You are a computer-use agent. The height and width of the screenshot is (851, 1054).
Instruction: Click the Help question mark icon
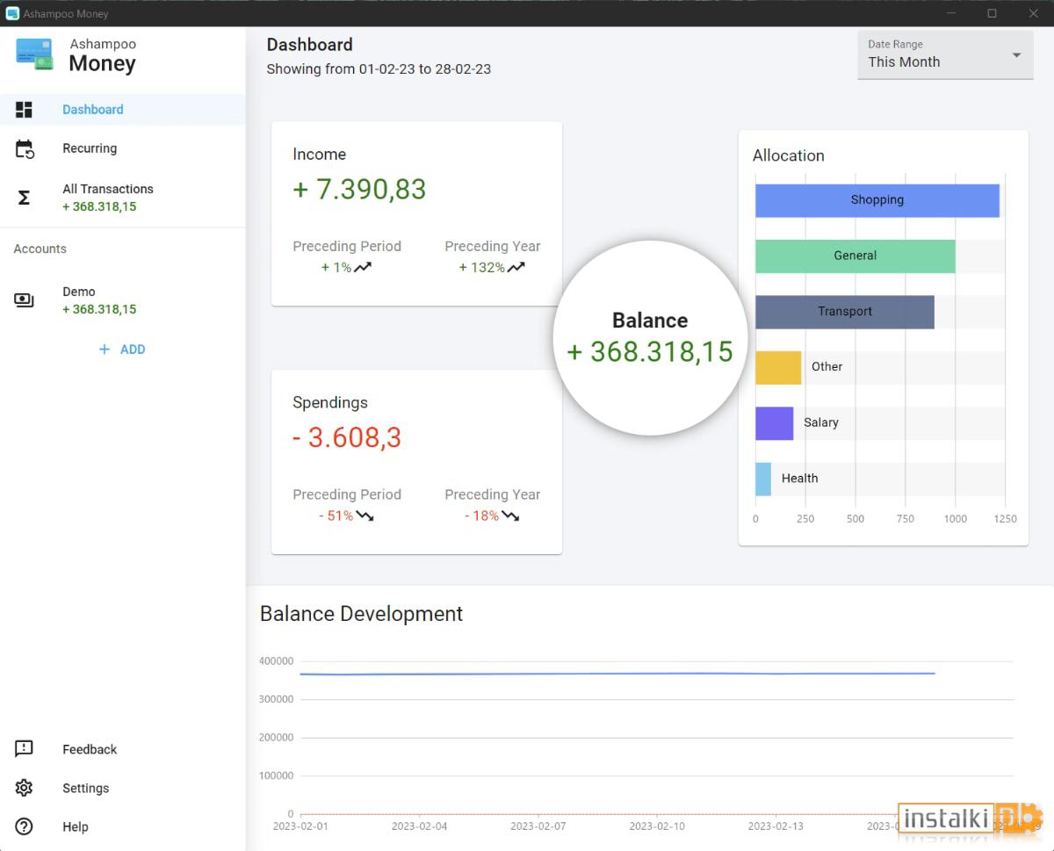click(24, 826)
